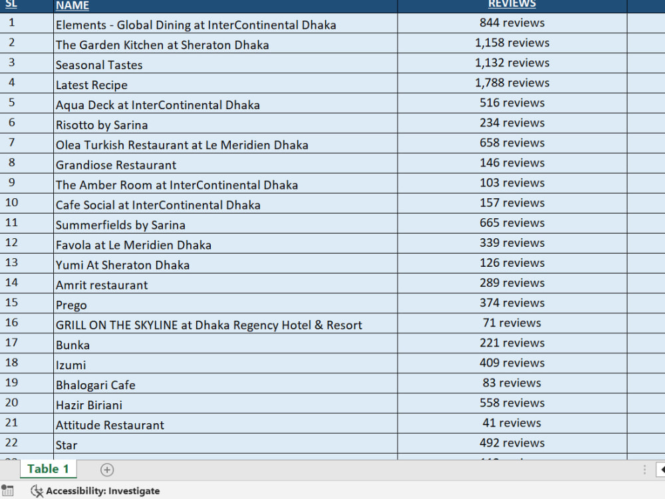Click the 658 reviews cell
This screenshot has height=499, width=665.
tap(512, 143)
